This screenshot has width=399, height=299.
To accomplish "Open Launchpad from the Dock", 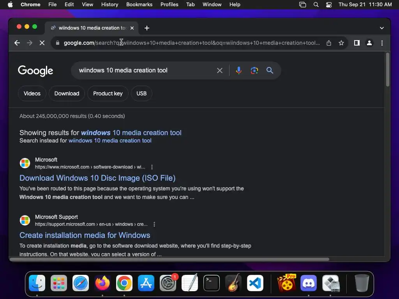I will pos(59,283).
